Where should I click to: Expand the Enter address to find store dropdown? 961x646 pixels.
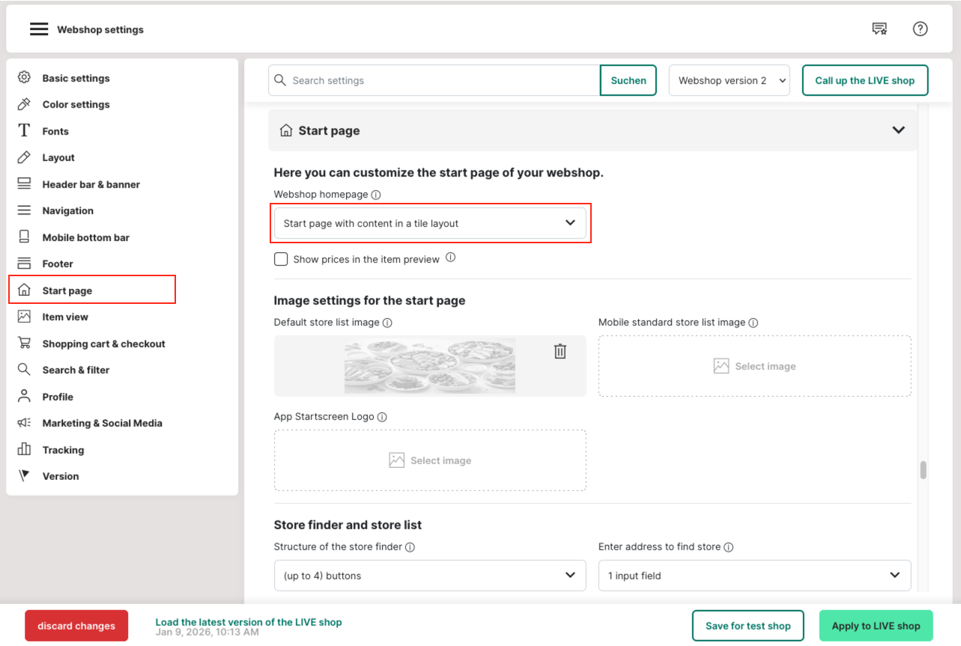point(754,576)
